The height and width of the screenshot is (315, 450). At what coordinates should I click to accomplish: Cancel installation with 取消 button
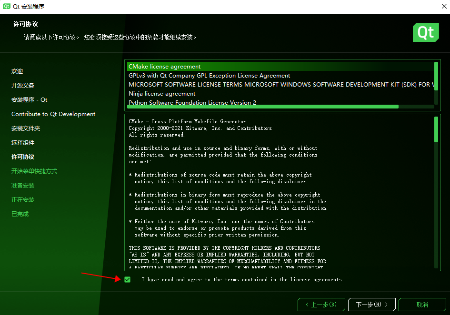coord(422,305)
